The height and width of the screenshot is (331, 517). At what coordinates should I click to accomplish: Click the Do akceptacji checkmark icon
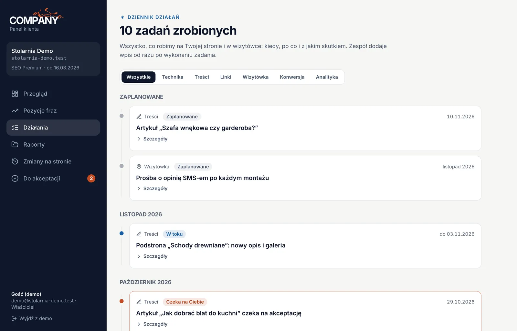tap(15, 178)
